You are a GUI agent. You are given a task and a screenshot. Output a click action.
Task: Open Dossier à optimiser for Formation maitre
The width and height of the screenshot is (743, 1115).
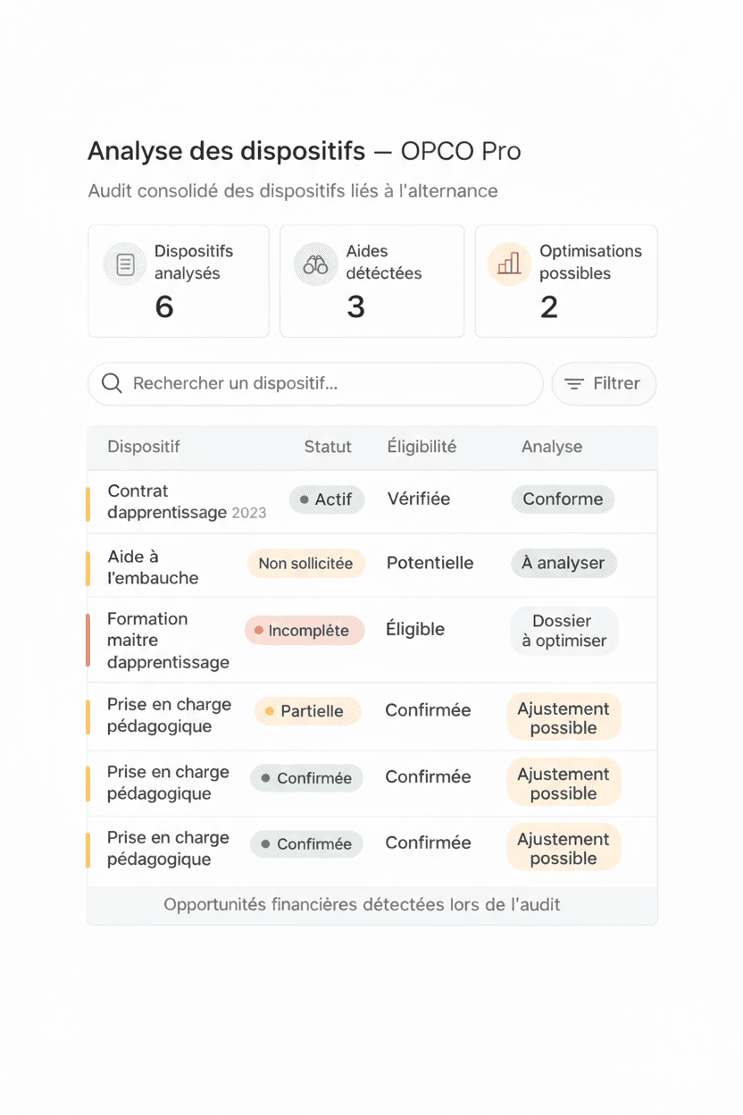pyautogui.click(x=564, y=630)
